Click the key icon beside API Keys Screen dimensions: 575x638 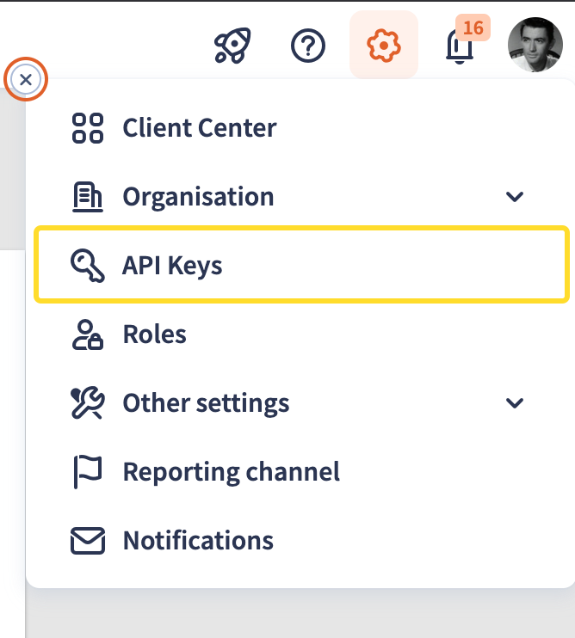[x=88, y=266]
